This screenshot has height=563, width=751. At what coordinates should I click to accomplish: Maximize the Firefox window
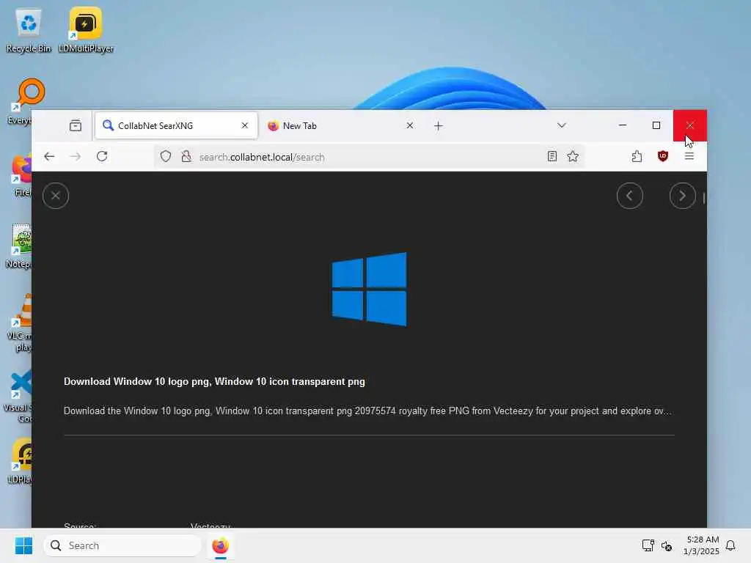click(656, 125)
